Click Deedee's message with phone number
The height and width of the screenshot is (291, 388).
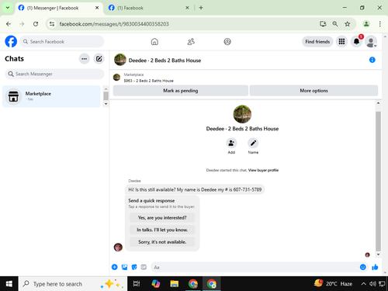(x=195, y=189)
